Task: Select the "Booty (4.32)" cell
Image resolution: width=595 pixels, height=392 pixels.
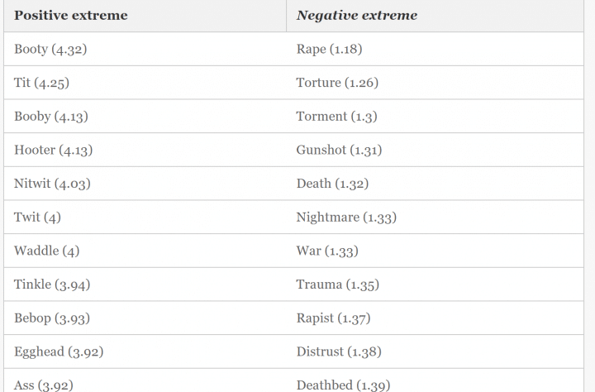Action: (x=50, y=50)
